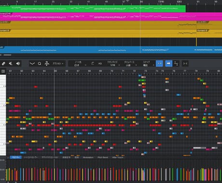Select the Listen tool speaker icon
Screen dimensions: 222x183
pyautogui.click(x=18, y=64)
